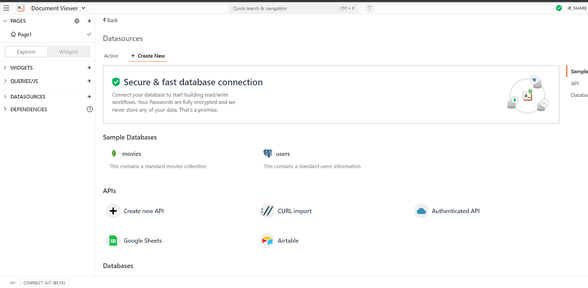
Task: Expand the QUERIES/JS section
Action: 5,81
